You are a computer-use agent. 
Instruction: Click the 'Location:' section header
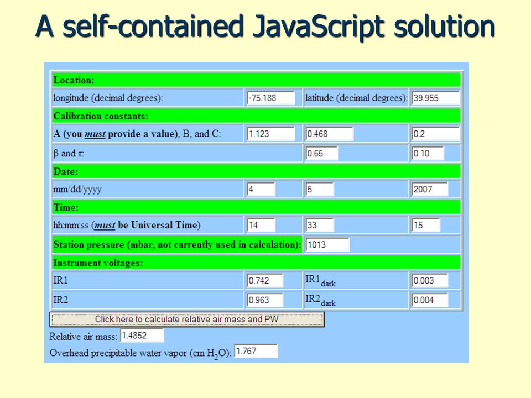[x=256, y=80]
